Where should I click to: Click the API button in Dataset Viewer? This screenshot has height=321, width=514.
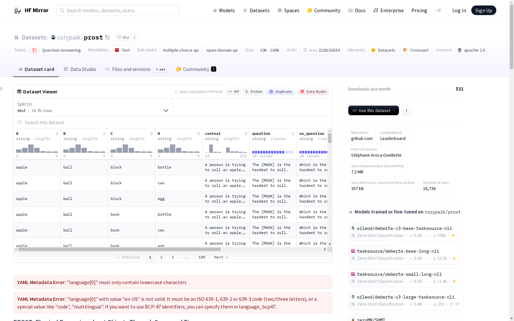click(x=234, y=91)
